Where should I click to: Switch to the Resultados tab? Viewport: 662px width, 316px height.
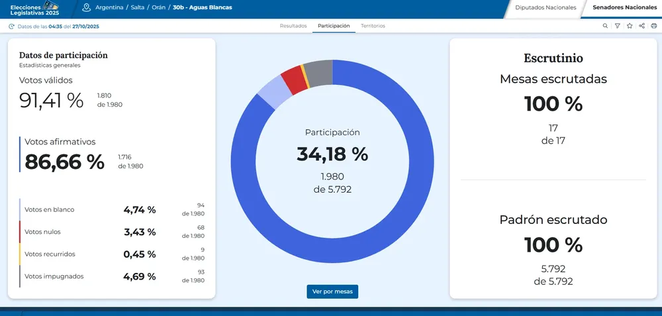(x=293, y=26)
